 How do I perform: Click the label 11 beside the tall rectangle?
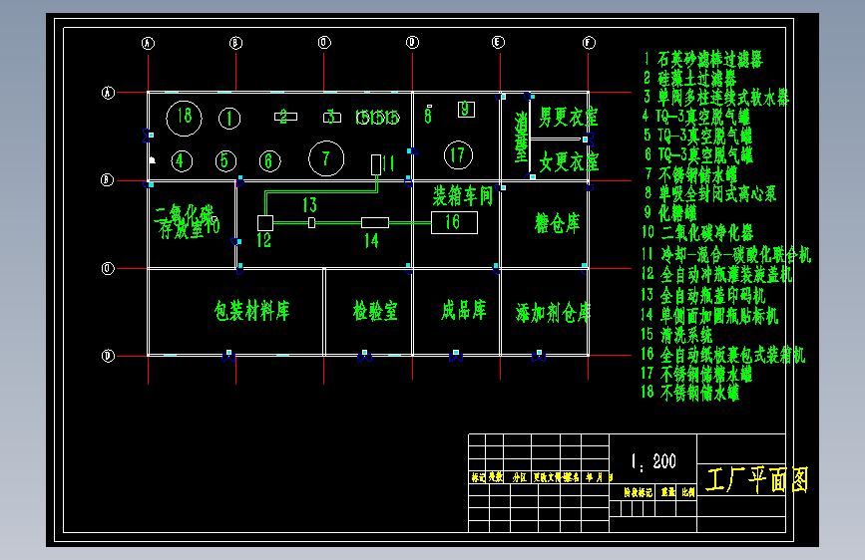click(388, 163)
